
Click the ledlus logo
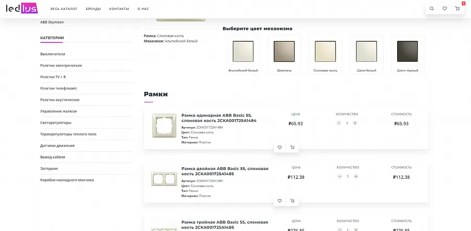[21, 9]
